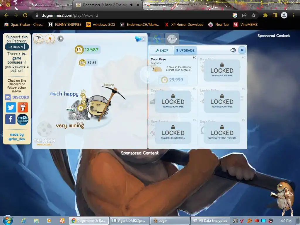Open VineMEMZ bookmark
300x225 pixels.
coord(246,25)
